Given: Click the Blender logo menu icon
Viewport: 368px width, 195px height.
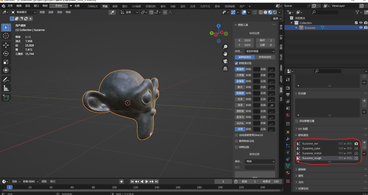Looking at the screenshot, I should 3,6.
